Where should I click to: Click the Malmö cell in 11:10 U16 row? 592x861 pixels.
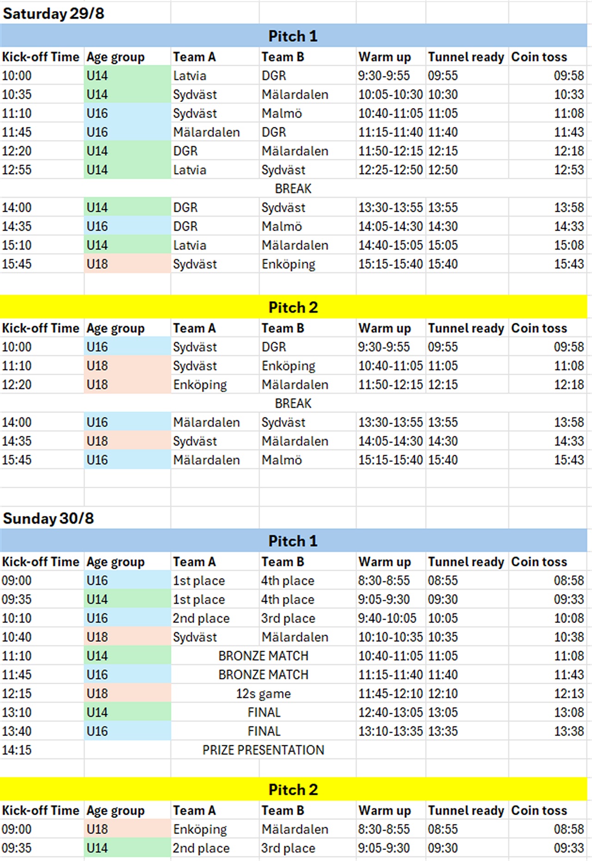pos(308,113)
